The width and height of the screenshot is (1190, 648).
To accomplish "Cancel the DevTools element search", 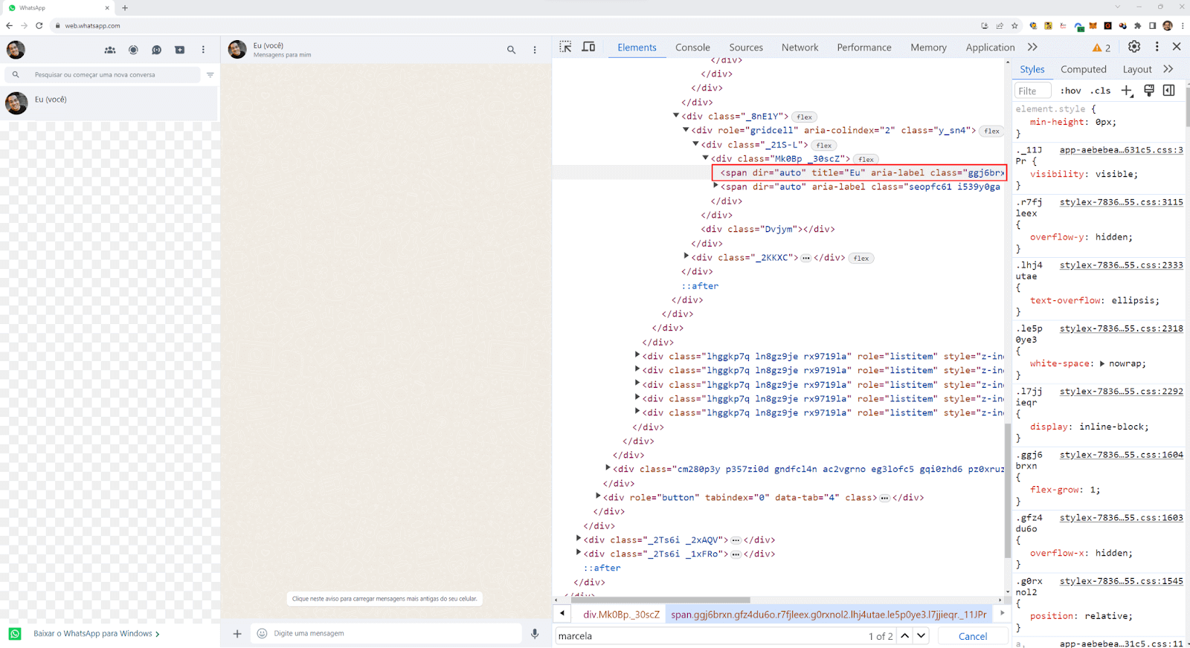I will (x=972, y=636).
